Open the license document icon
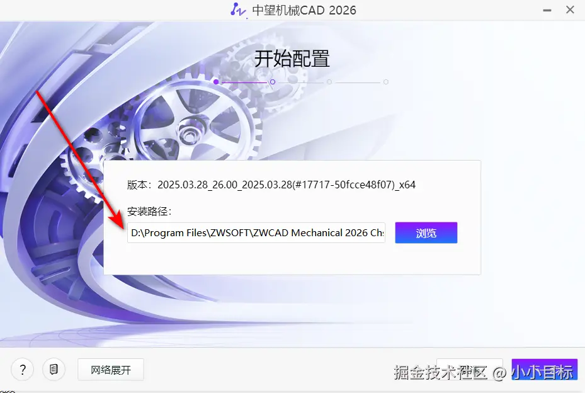The width and height of the screenshot is (585, 393). click(x=54, y=370)
